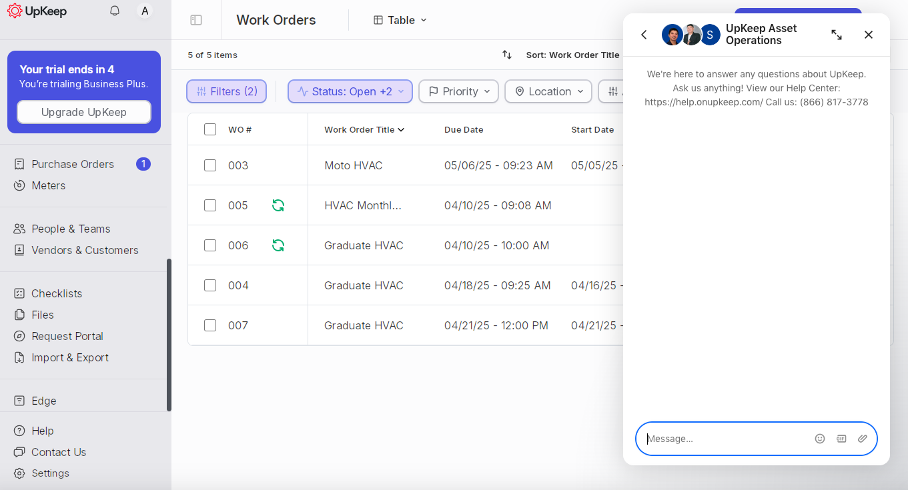Screen dimensions: 908x490
Task: Toggle the left sidebar panel icon
Action: point(196,20)
